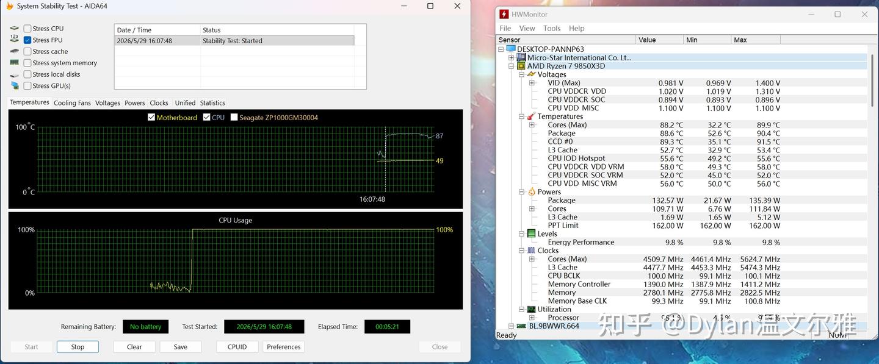This screenshot has height=364, width=879.
Task: Switch to the Cooling Fans tab
Action: [72, 103]
